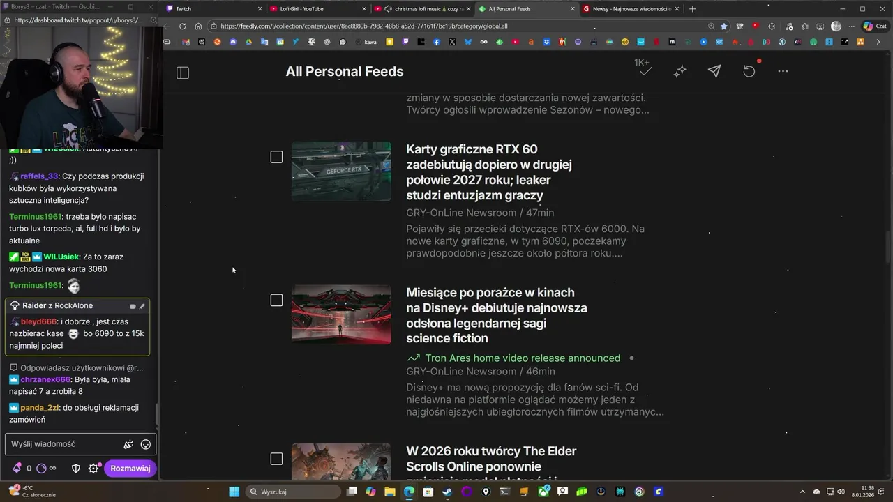The height and width of the screenshot is (502, 893).
Task: Open the Xbox app on taskbar
Action: 543,492
